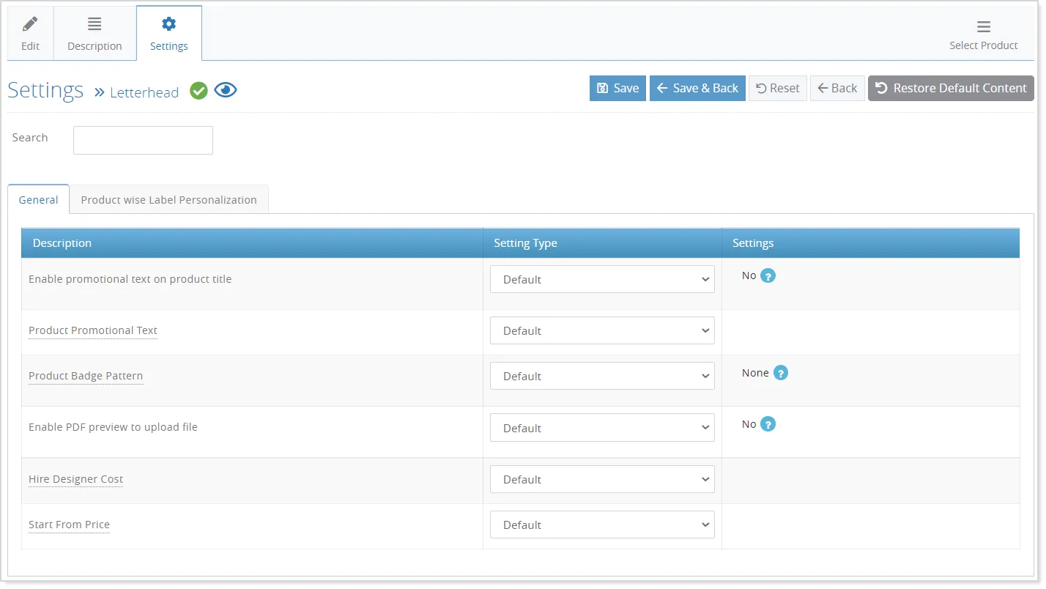Open the Description tab
Screen dimensions: 1046x589
[94, 34]
